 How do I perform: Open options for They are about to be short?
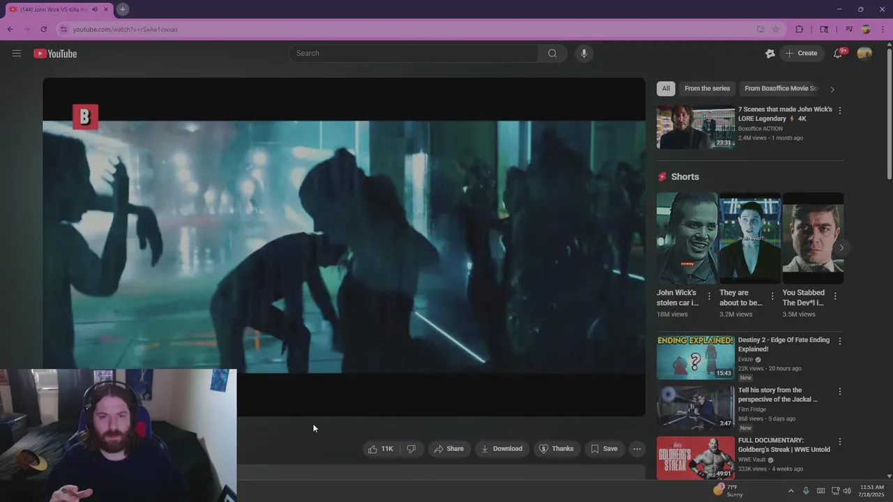pos(772,296)
